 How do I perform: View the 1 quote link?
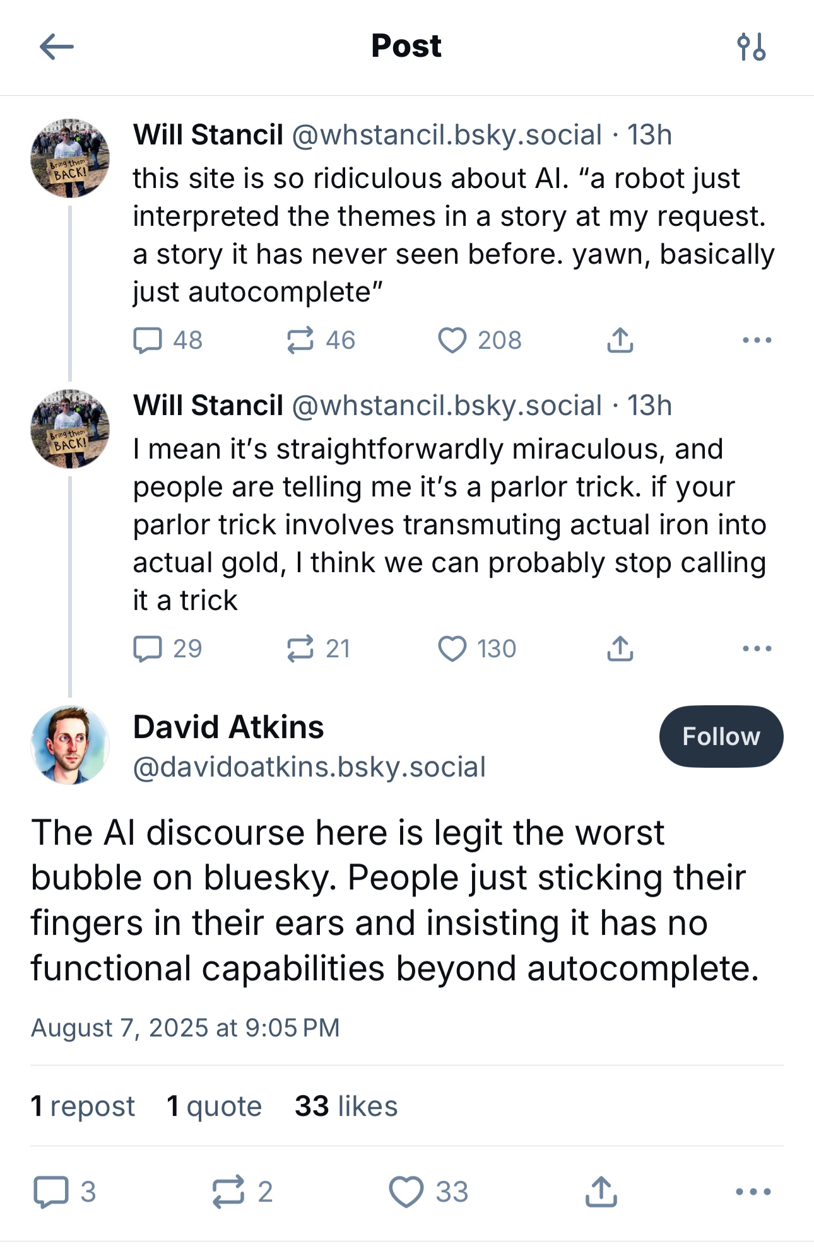point(214,1106)
